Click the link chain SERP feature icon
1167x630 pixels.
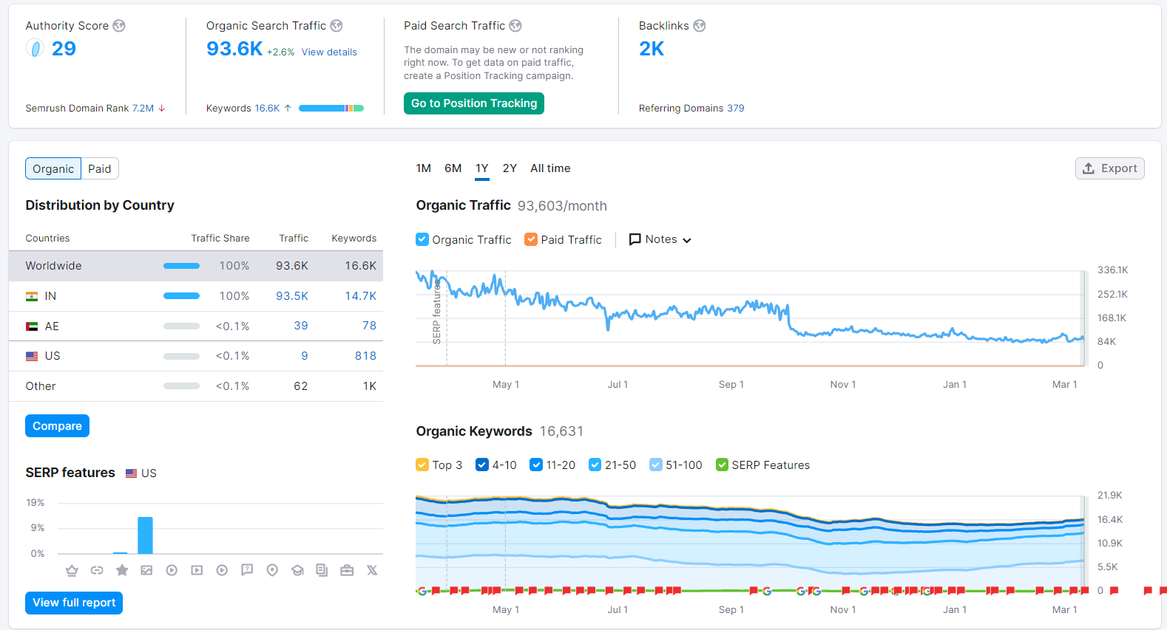97,570
